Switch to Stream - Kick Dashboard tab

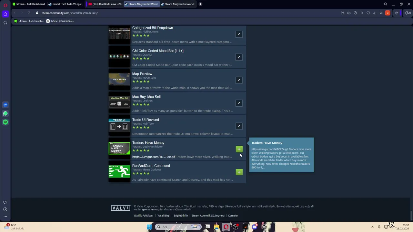coord(28,4)
